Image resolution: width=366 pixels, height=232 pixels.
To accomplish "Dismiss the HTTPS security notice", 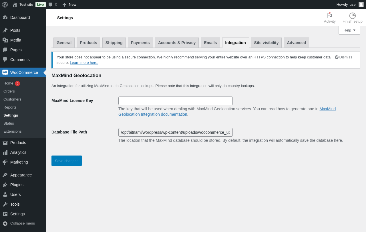I will coord(343,57).
